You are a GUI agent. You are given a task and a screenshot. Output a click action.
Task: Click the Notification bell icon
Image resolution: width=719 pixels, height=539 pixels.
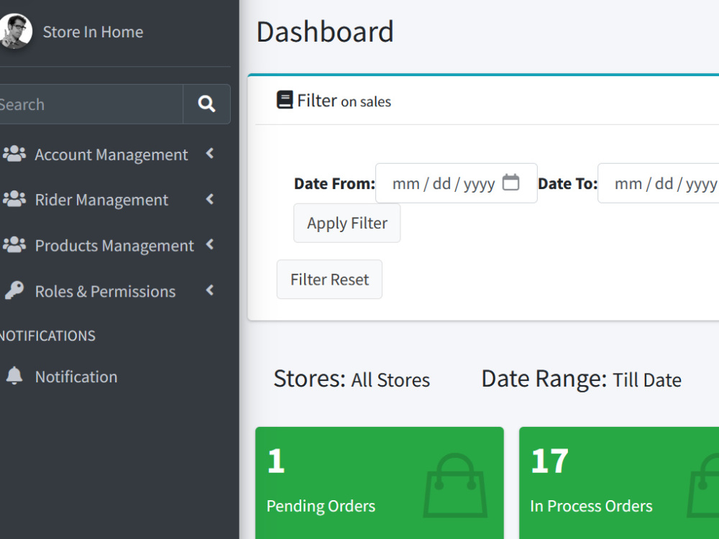(14, 376)
